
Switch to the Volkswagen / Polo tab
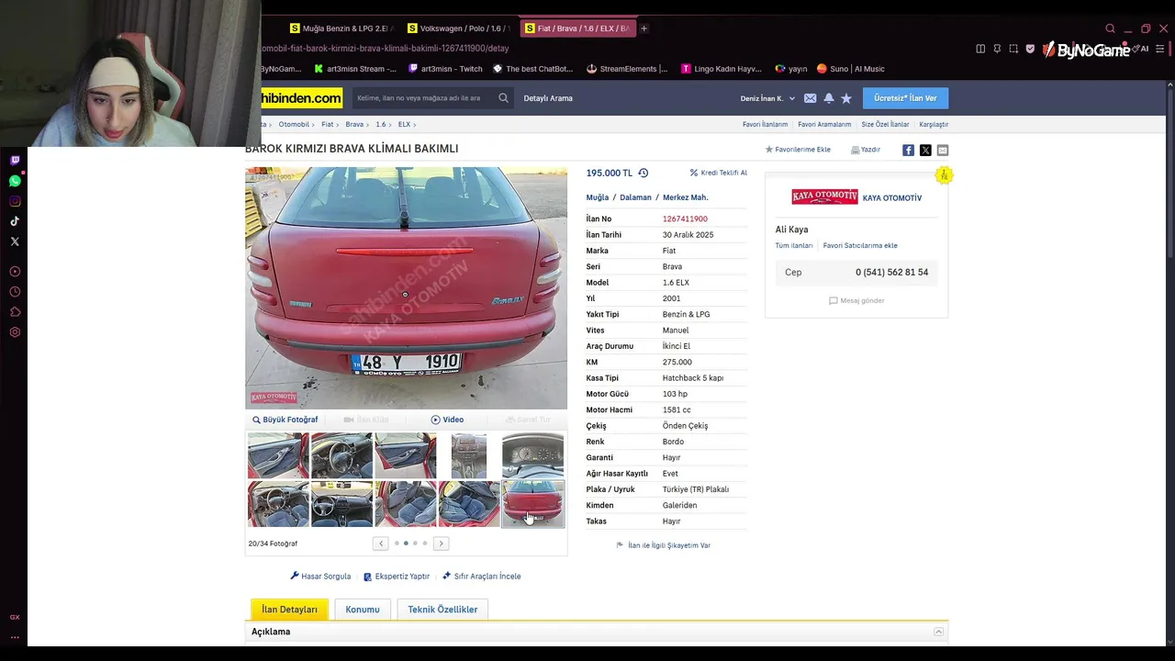pyautogui.click(x=459, y=28)
